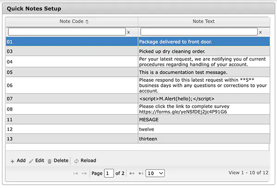Select the row with code 03

[138, 51]
